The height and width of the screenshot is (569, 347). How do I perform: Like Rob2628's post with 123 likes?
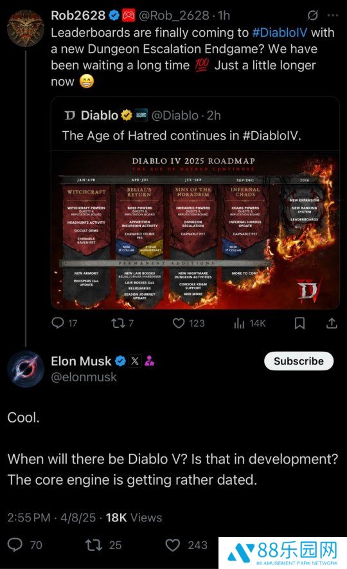[x=188, y=323]
